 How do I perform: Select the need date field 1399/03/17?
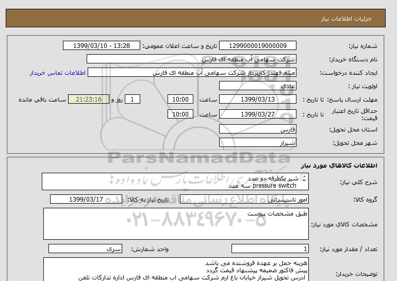click(x=86, y=199)
